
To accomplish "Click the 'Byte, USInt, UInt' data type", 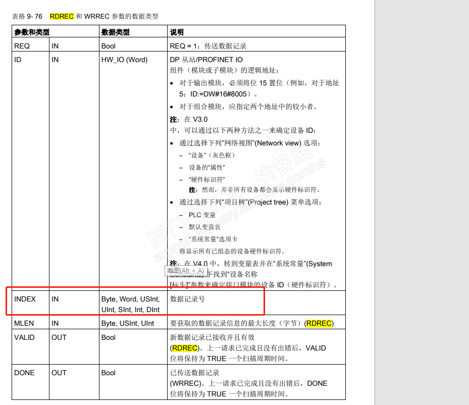I will pyautogui.click(x=127, y=323).
